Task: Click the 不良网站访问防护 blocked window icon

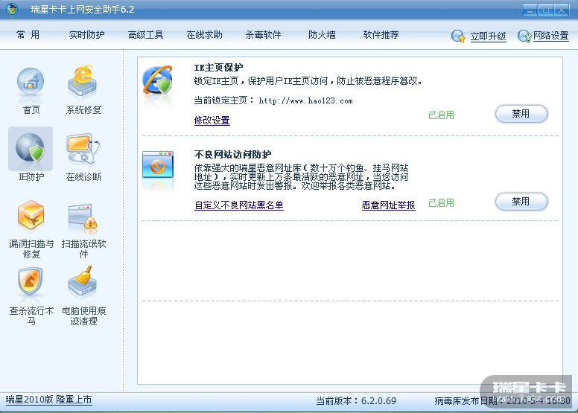Action: [158, 164]
